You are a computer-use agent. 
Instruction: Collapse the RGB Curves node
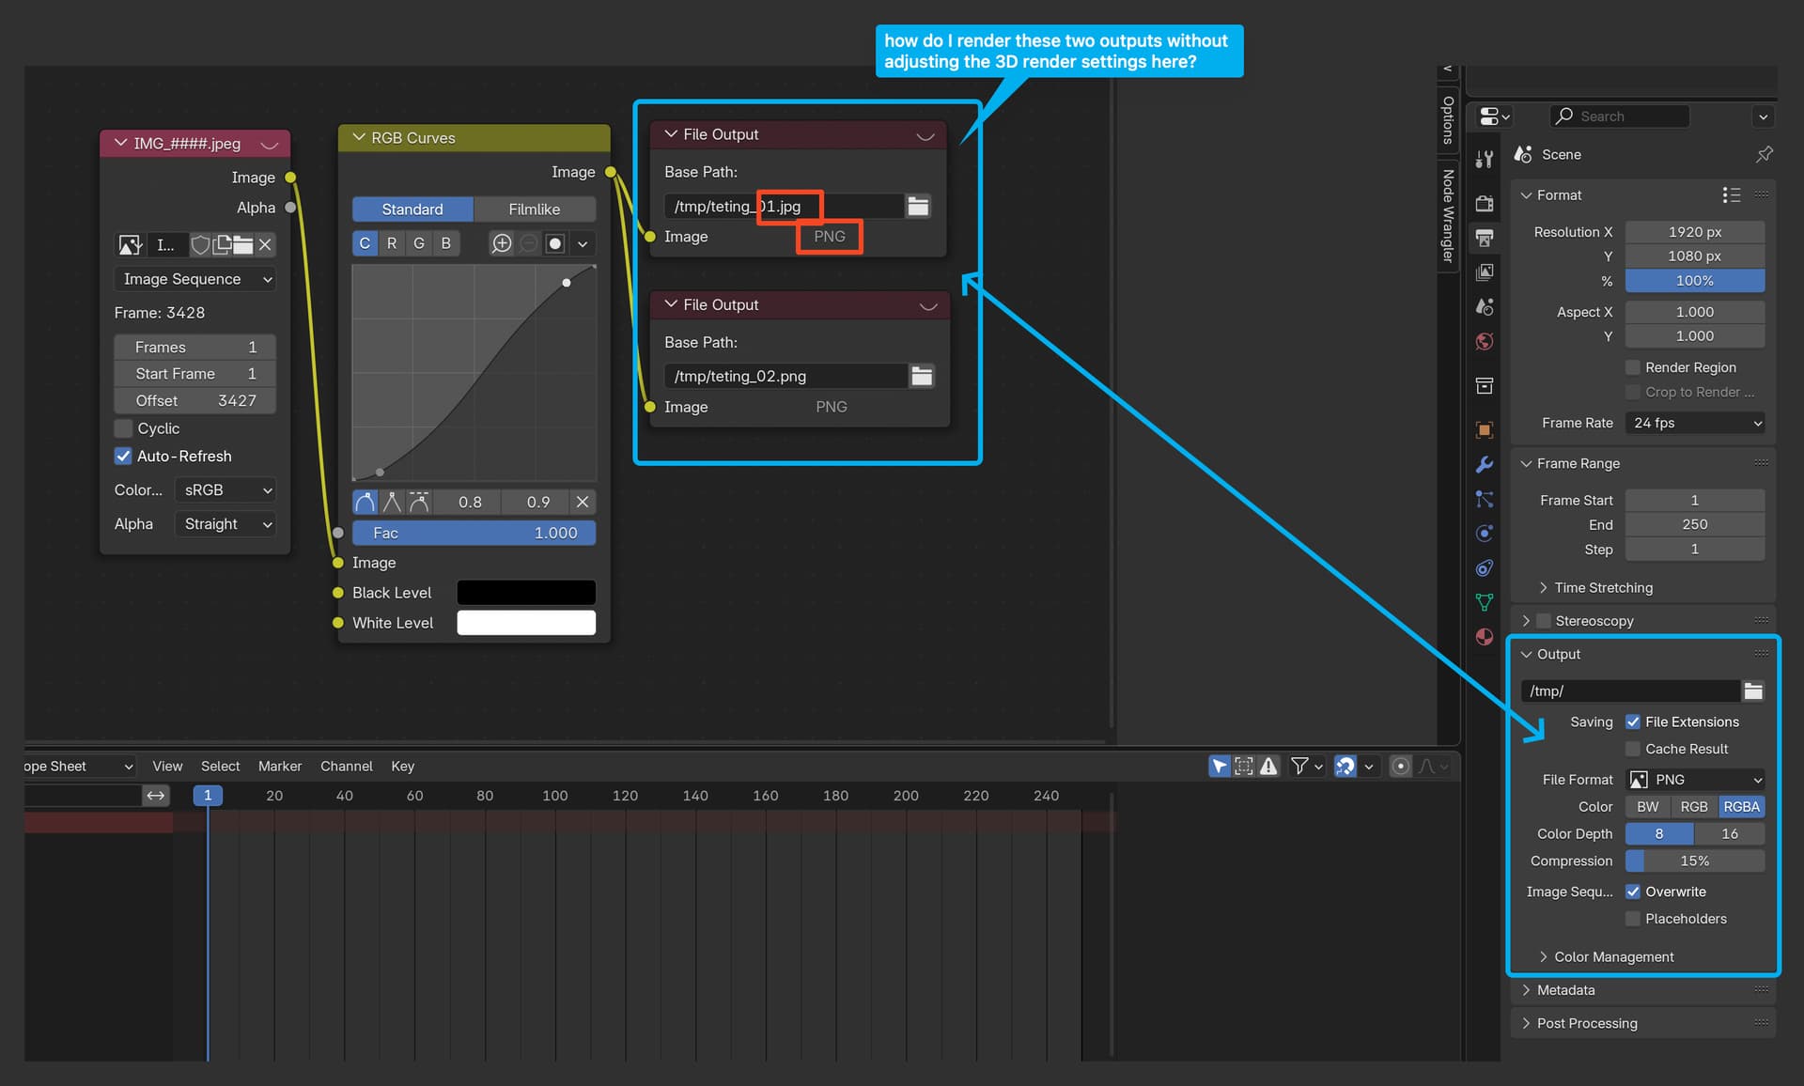359,138
